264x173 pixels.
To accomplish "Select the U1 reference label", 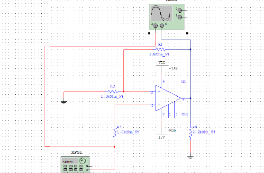I will [183, 82].
